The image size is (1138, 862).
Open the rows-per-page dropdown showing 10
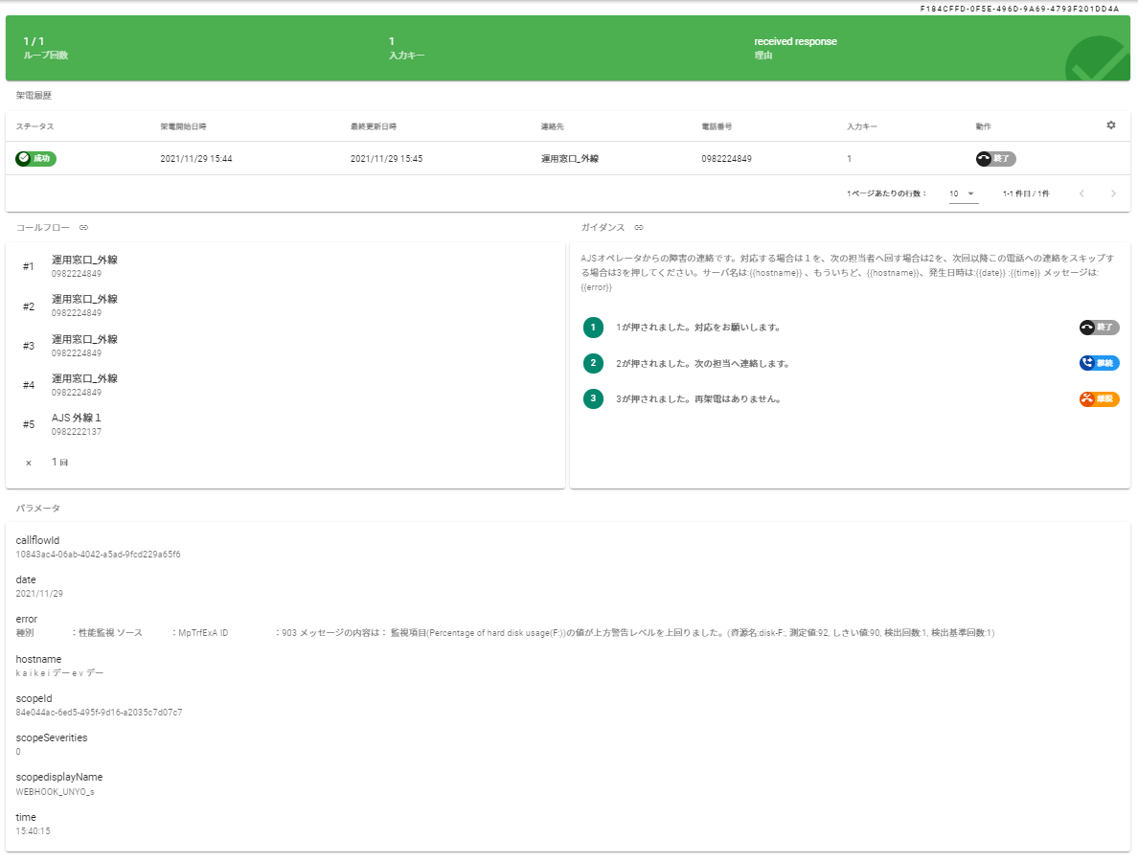pos(962,193)
